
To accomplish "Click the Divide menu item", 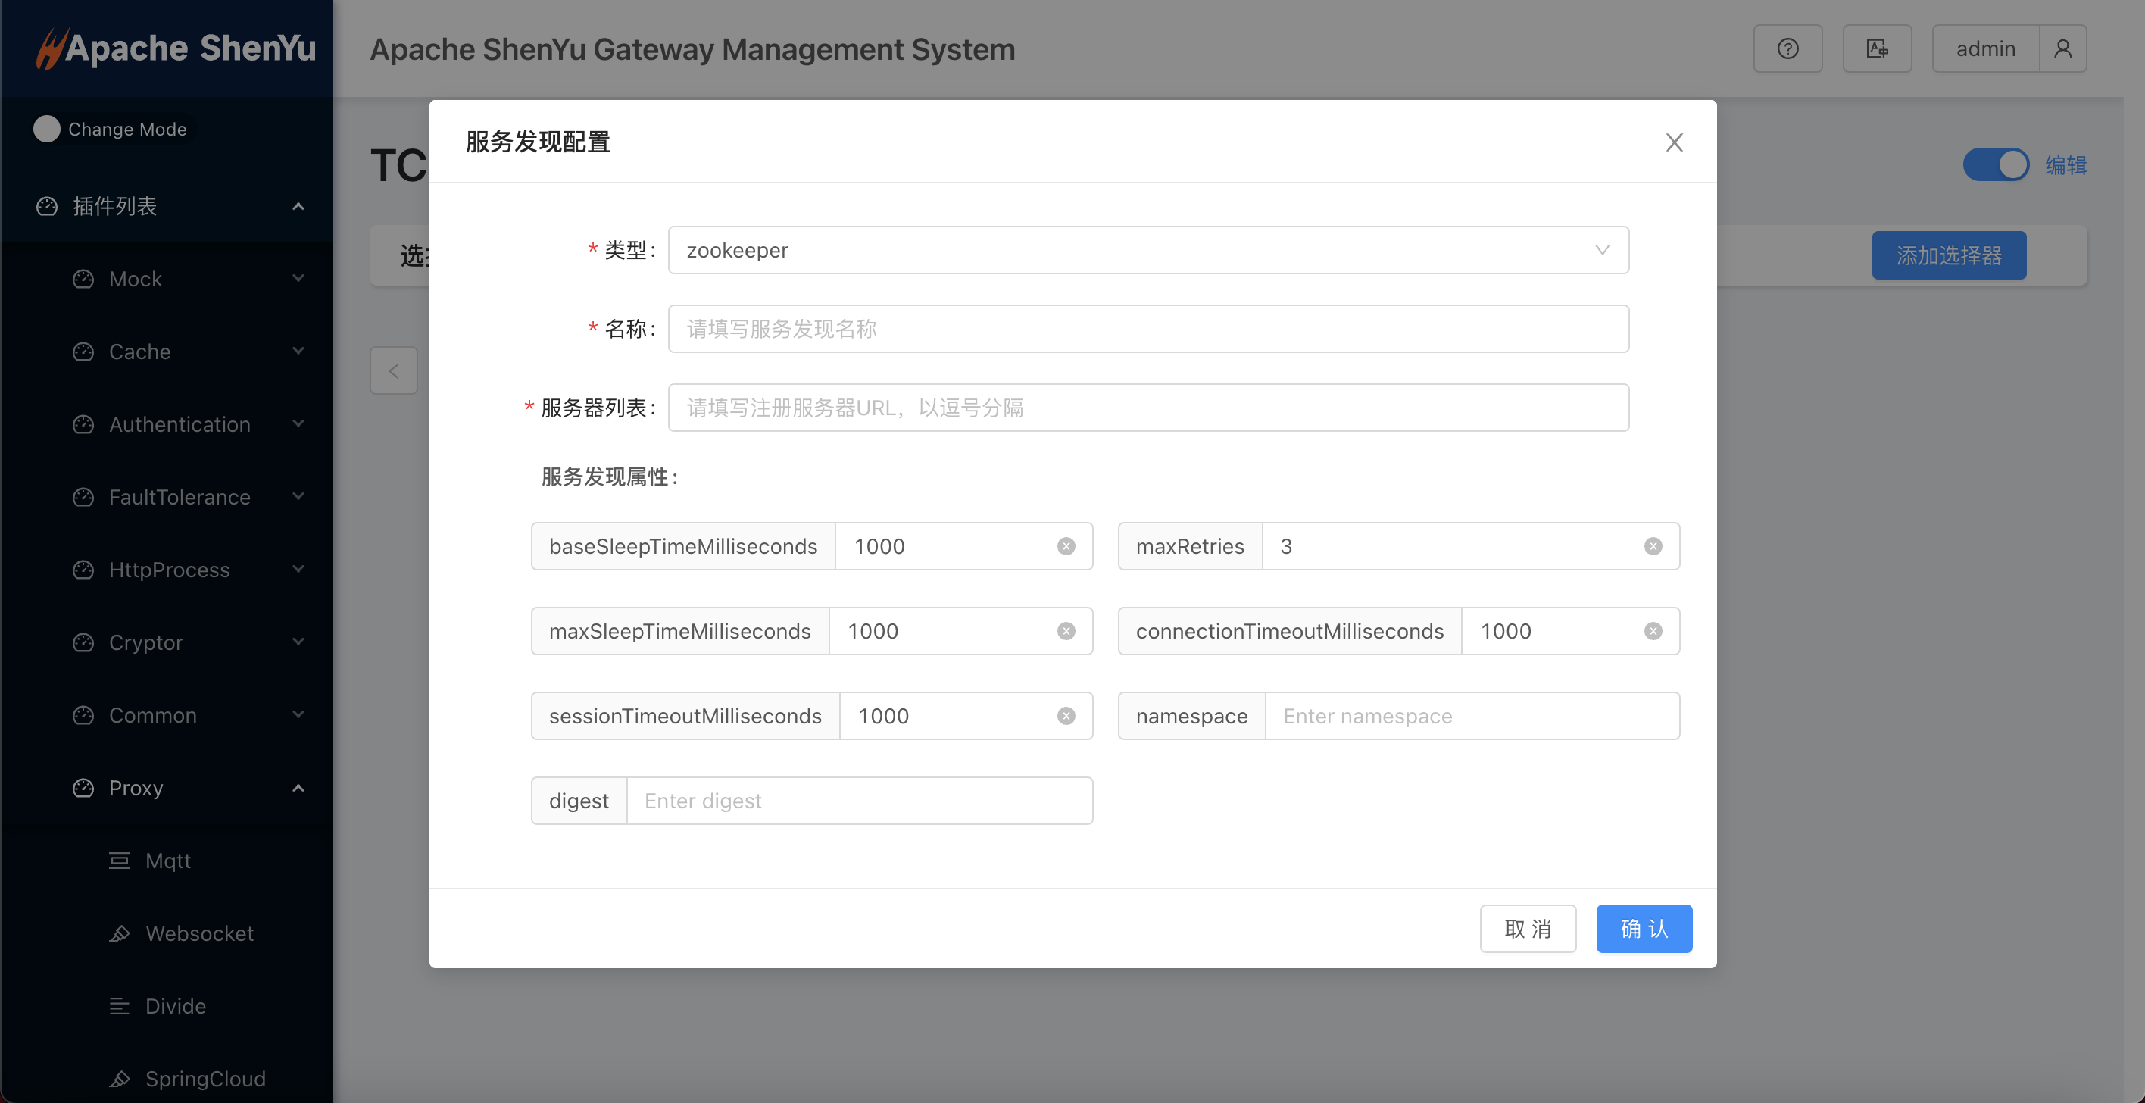I will coord(174,1006).
